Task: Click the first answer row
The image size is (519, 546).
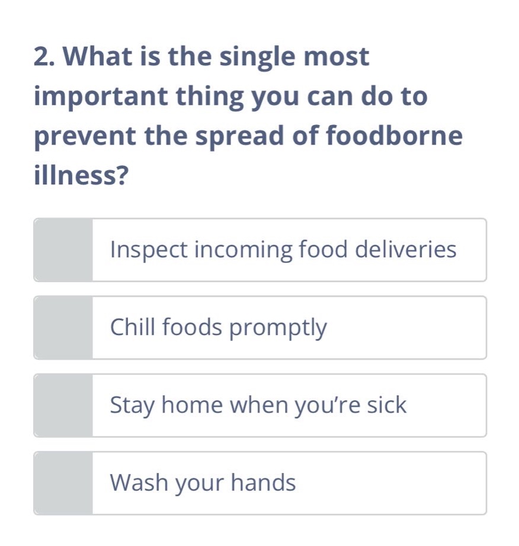Action: click(x=261, y=250)
